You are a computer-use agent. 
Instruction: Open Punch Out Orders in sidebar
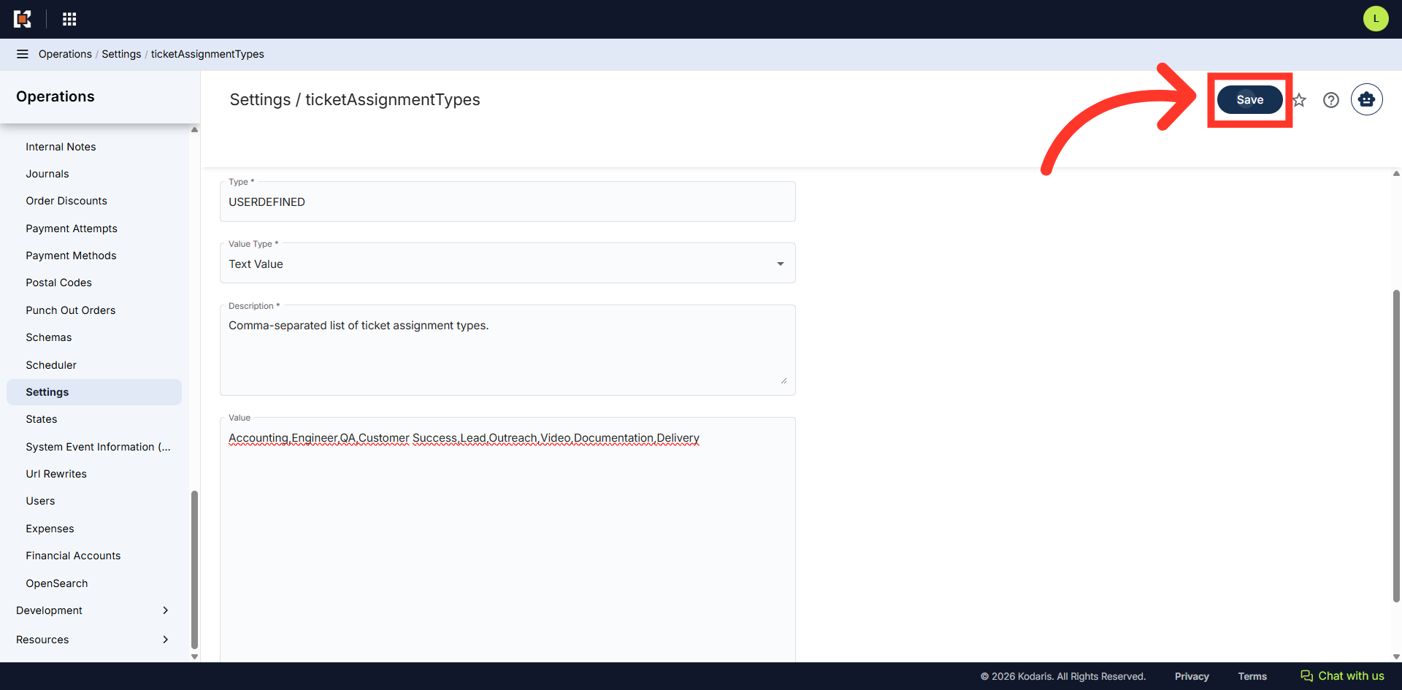pos(71,310)
